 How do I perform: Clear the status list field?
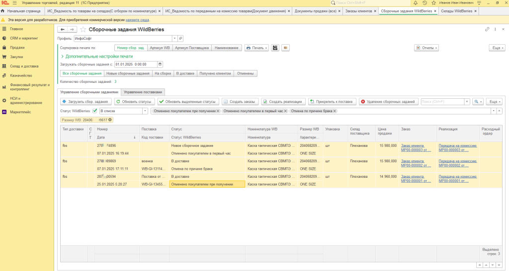tap(499, 111)
